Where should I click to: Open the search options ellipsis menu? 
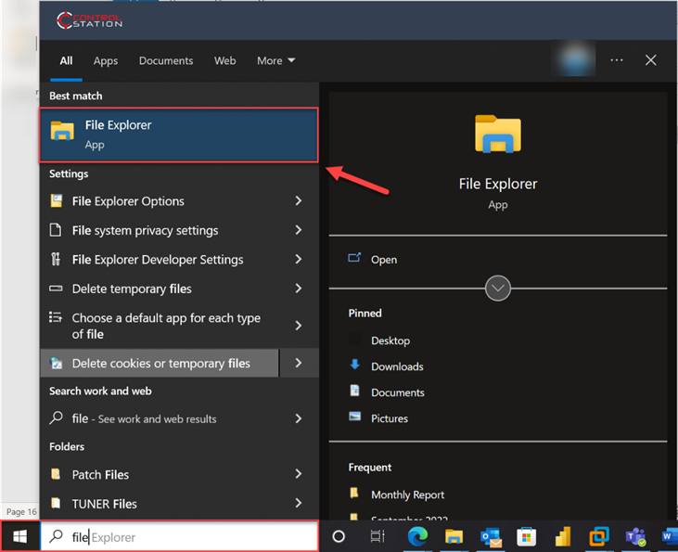point(617,60)
